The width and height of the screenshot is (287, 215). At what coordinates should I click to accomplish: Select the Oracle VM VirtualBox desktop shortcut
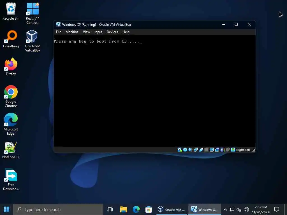(33, 41)
